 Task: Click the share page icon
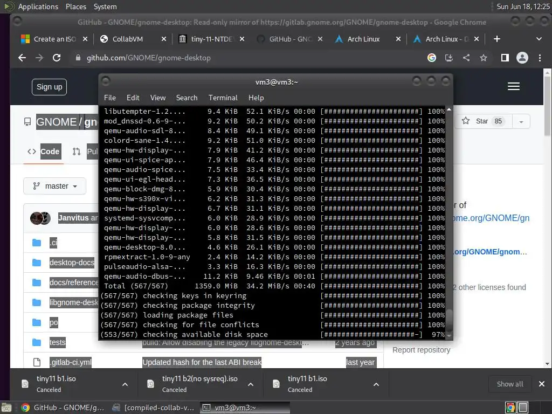click(x=466, y=58)
